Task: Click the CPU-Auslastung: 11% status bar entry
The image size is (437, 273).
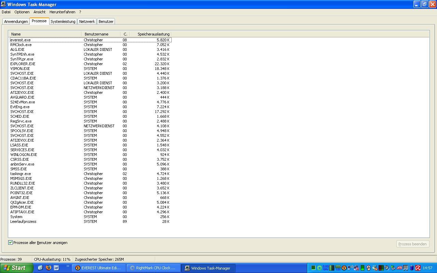Action: click(x=52, y=259)
